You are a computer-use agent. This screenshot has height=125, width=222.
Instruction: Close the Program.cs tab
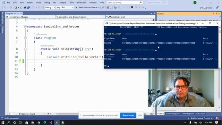tap(21, 14)
